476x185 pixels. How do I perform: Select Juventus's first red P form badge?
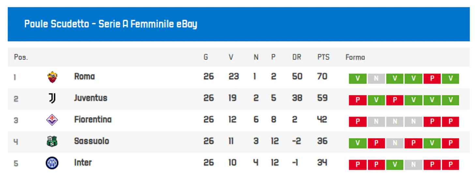358,100
